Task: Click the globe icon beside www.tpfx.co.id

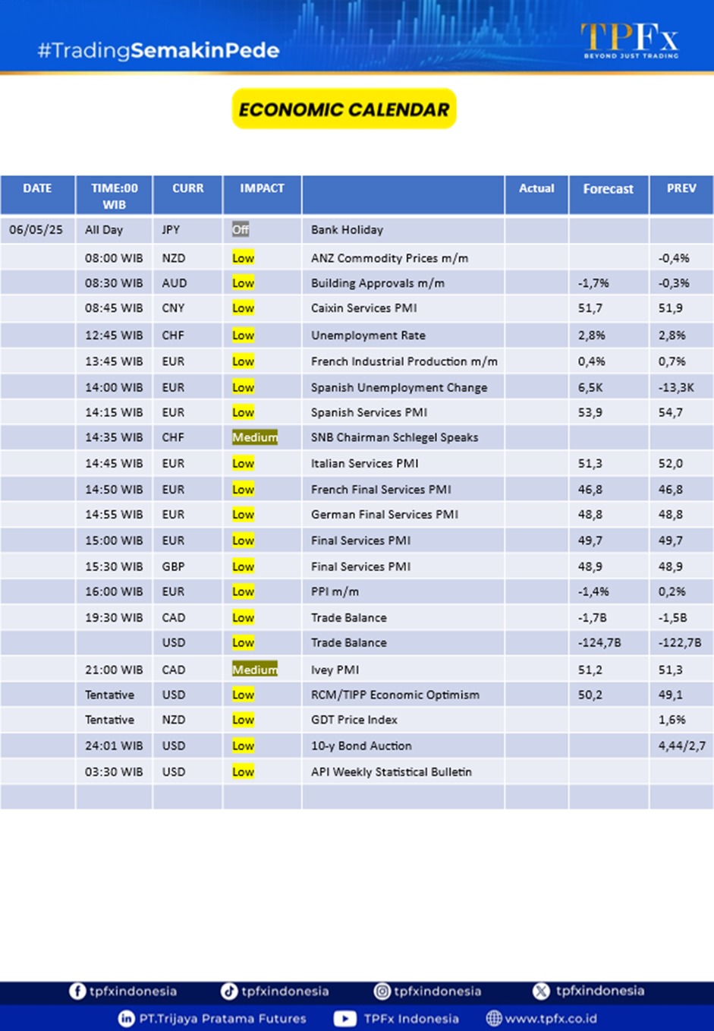Action: (494, 1018)
